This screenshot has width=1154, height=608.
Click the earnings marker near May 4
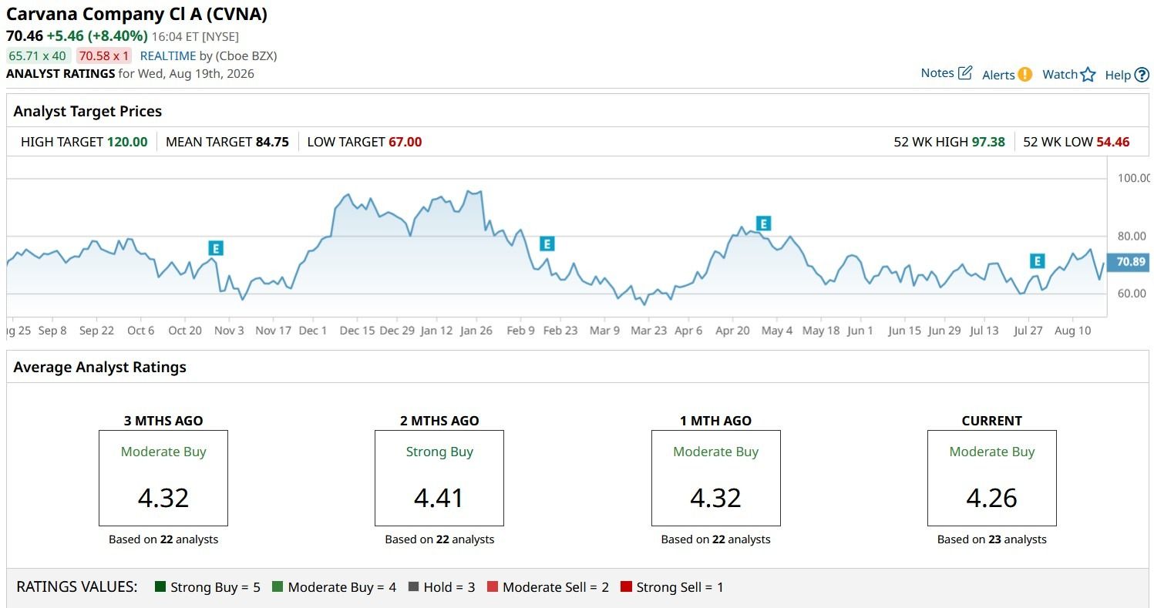click(x=764, y=223)
